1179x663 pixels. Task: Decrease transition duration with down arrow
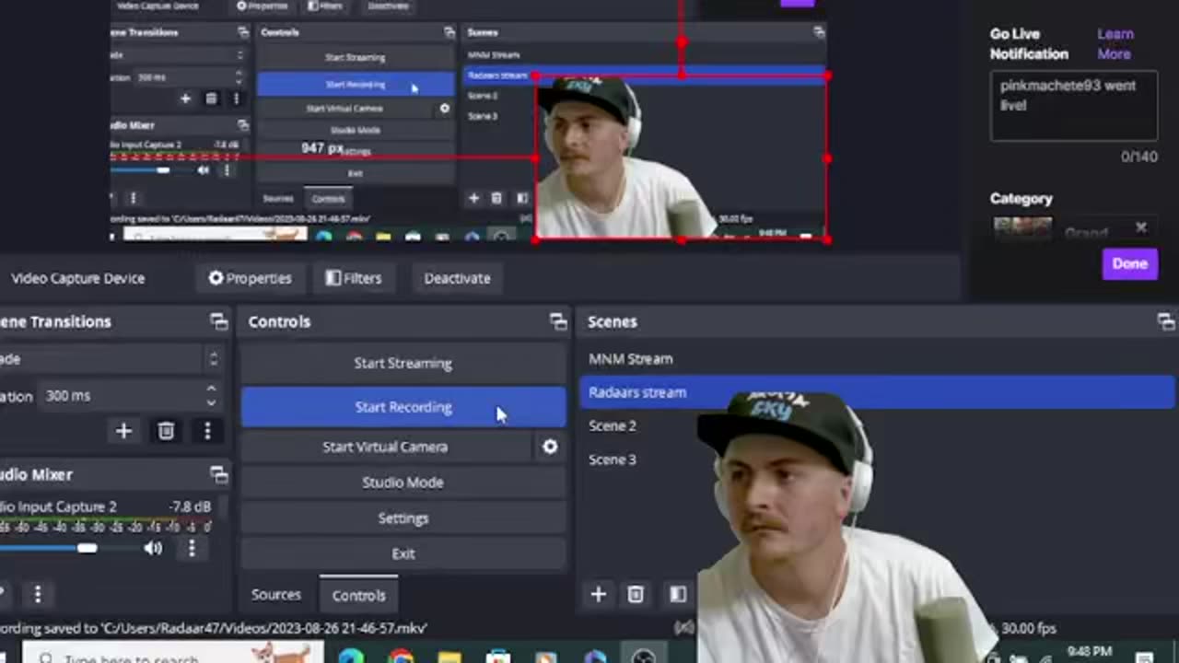point(211,402)
